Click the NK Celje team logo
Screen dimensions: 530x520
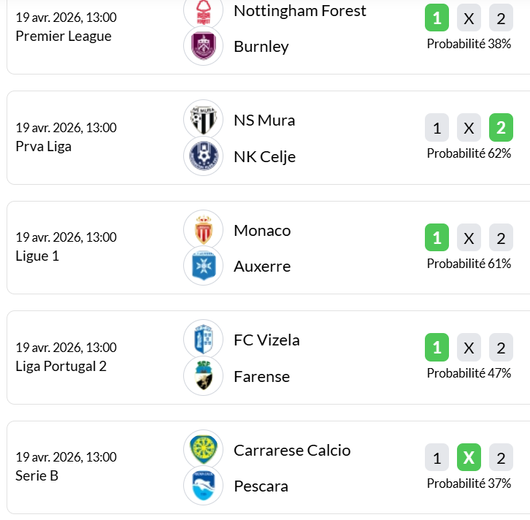(x=203, y=156)
